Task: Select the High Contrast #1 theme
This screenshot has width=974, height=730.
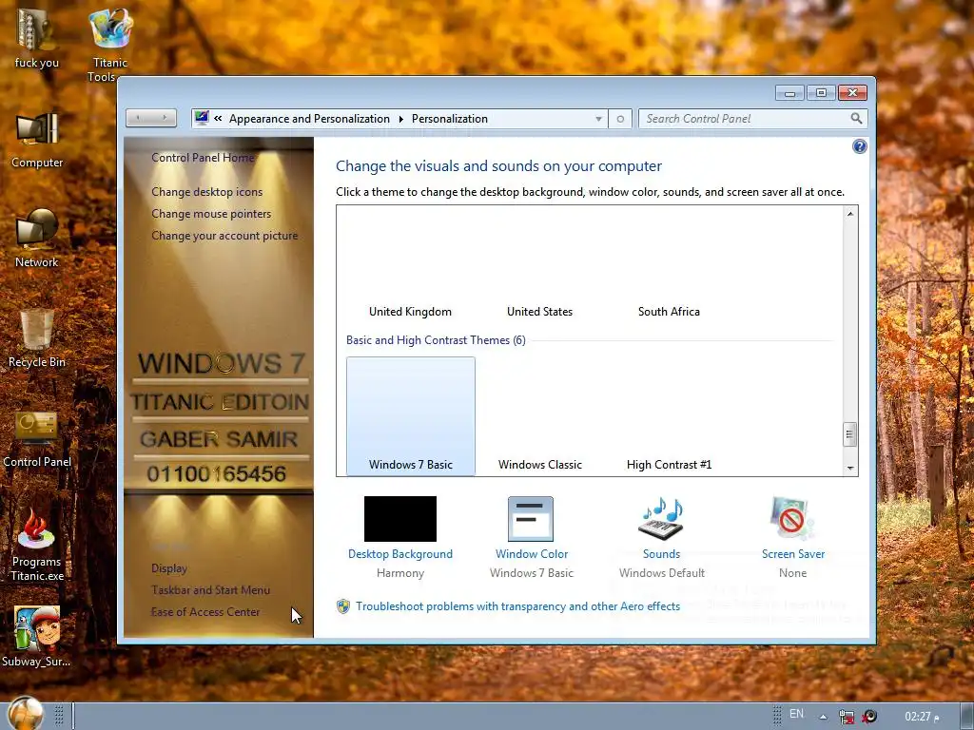Action: pyautogui.click(x=669, y=416)
